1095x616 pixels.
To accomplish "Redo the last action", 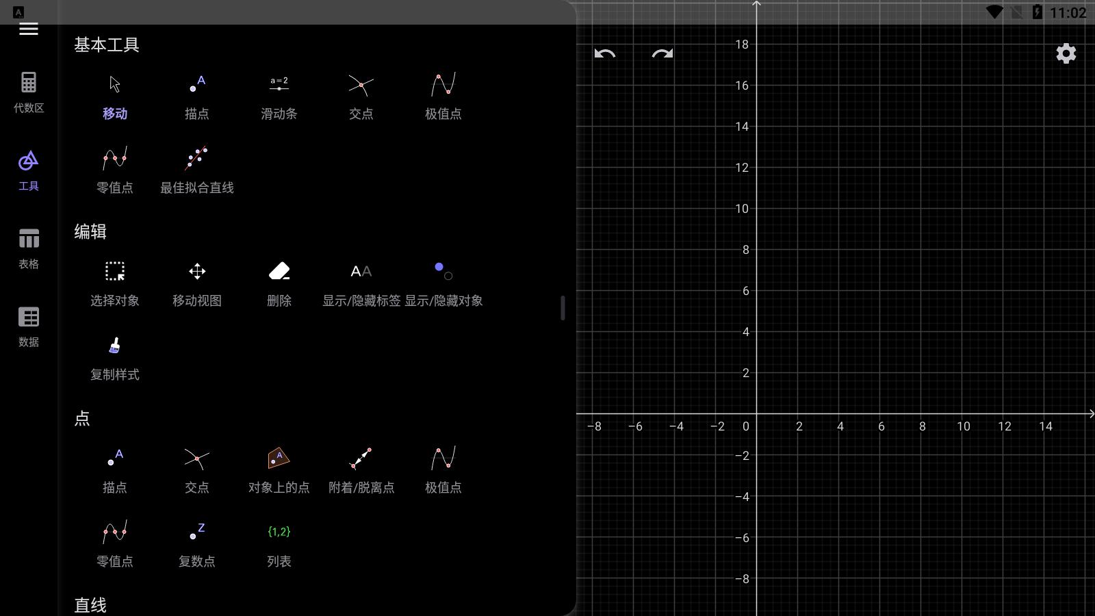I will click(662, 53).
